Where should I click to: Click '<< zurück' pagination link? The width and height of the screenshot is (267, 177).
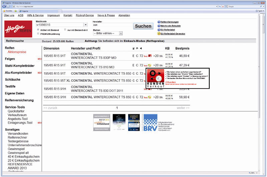50,108
